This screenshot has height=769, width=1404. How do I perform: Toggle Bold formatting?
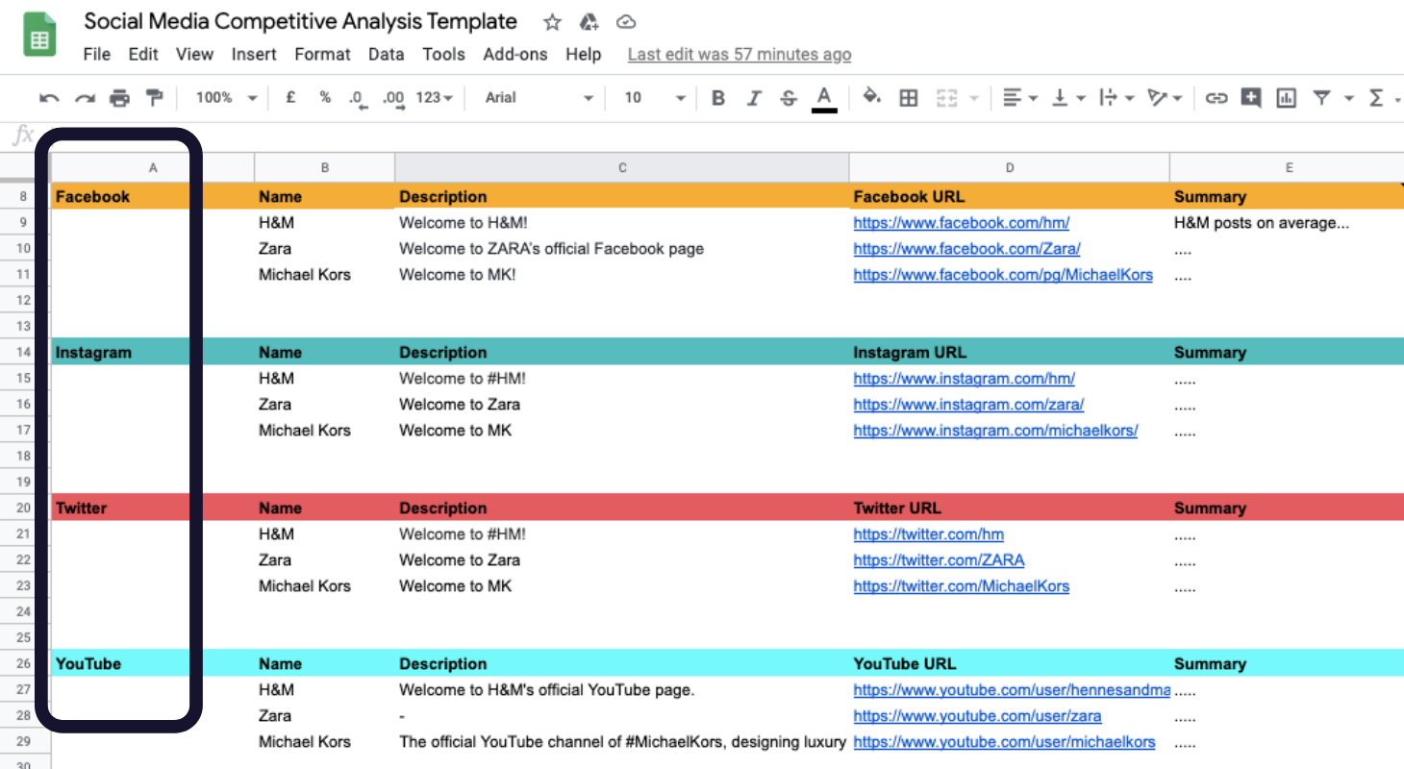coord(717,98)
